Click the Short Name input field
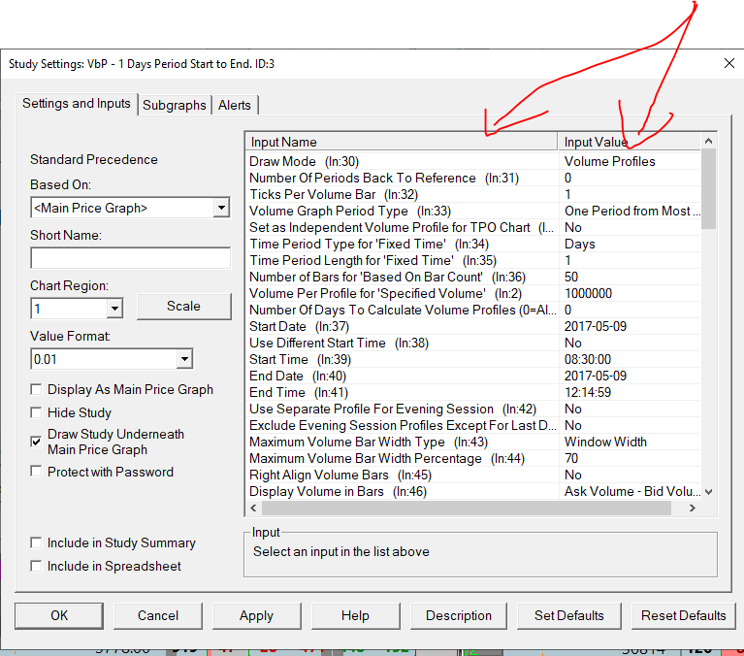744x656 pixels. (131, 259)
